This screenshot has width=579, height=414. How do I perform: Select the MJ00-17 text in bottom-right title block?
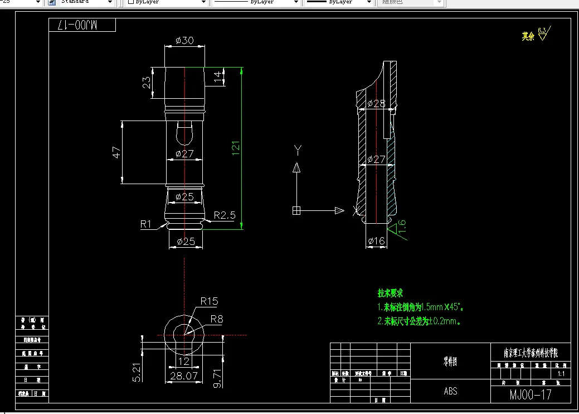pyautogui.click(x=531, y=394)
